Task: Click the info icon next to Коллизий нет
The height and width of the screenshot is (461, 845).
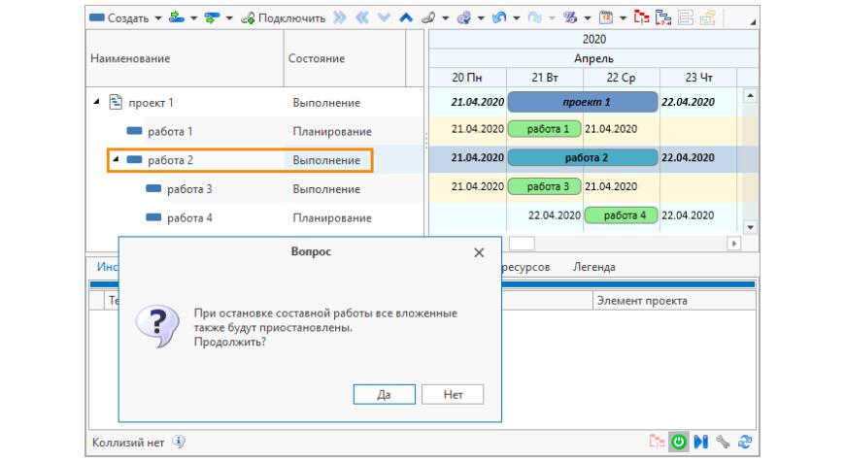Action: [179, 443]
